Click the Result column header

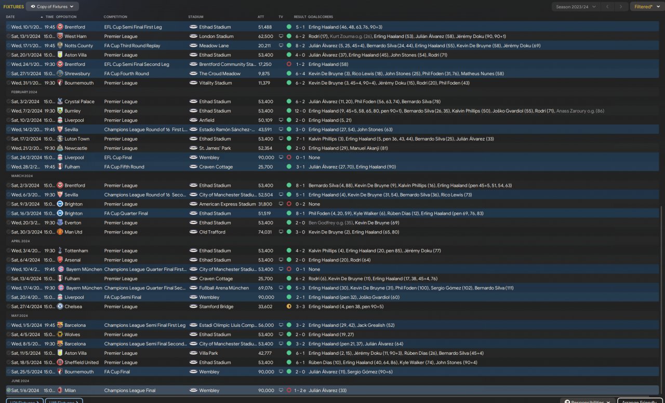(x=300, y=17)
